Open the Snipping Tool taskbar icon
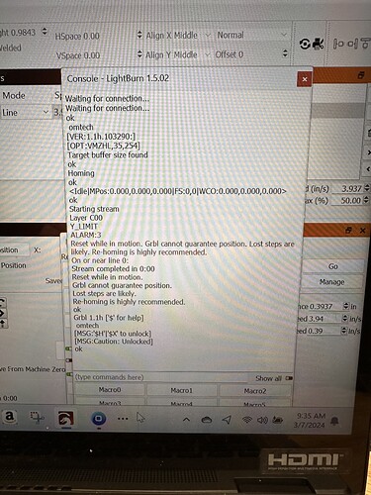Screen dimensions: 371x495 coord(37,418)
